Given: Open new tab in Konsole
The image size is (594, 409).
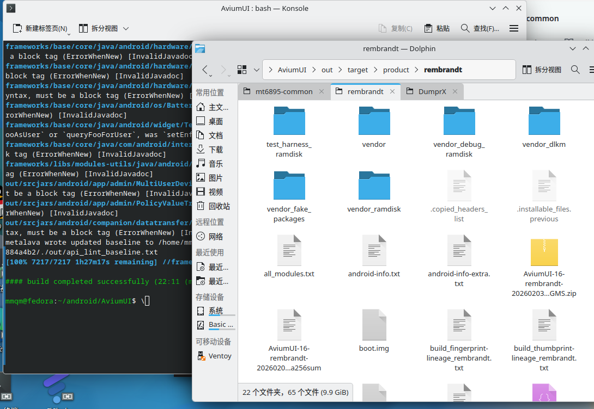Looking at the screenshot, I should pyautogui.click(x=40, y=28).
